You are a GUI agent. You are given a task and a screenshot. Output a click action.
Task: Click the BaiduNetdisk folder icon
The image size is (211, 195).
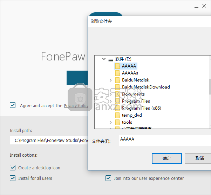point(117,80)
